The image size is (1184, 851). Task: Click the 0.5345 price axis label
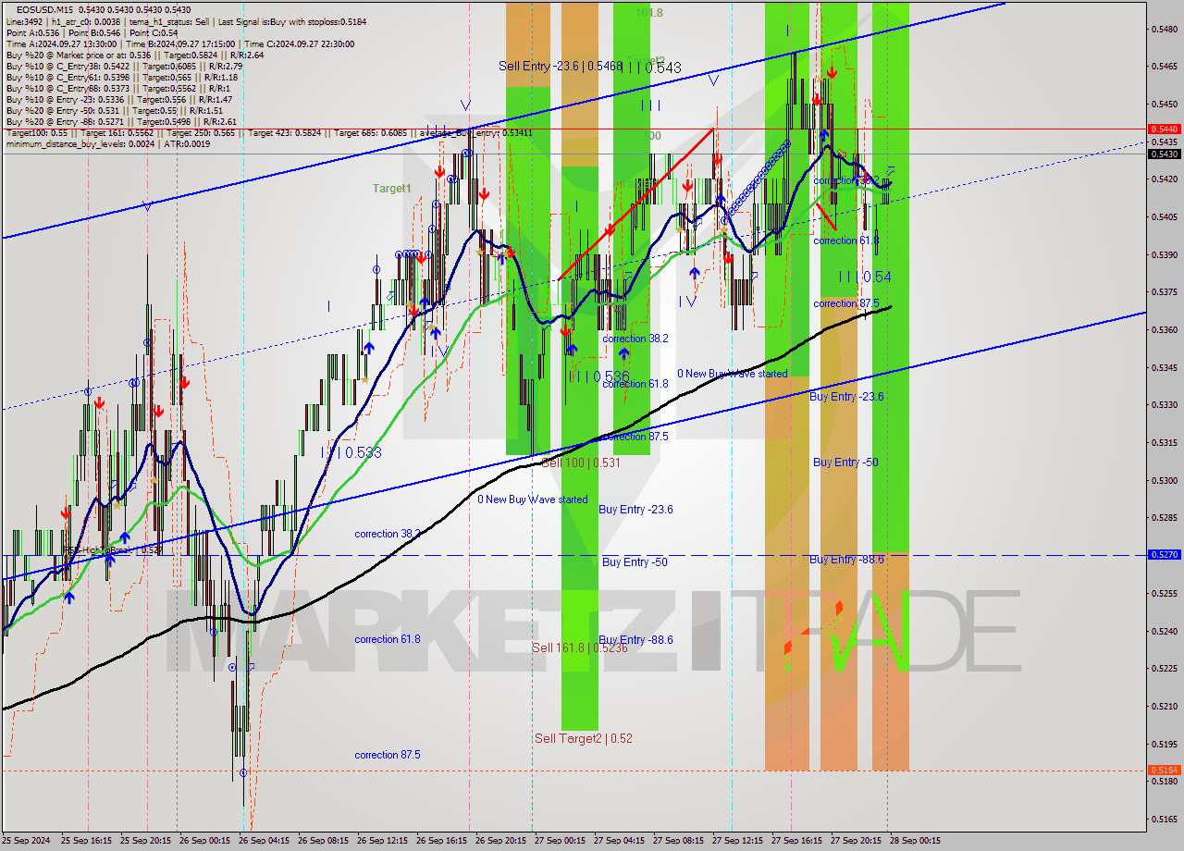(x=1163, y=367)
